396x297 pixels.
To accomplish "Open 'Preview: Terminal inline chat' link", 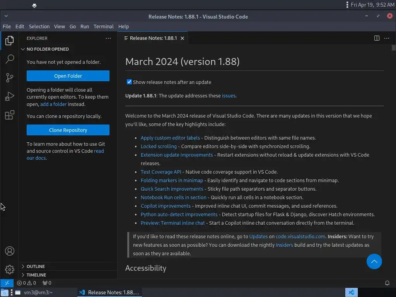I will [172, 223].
